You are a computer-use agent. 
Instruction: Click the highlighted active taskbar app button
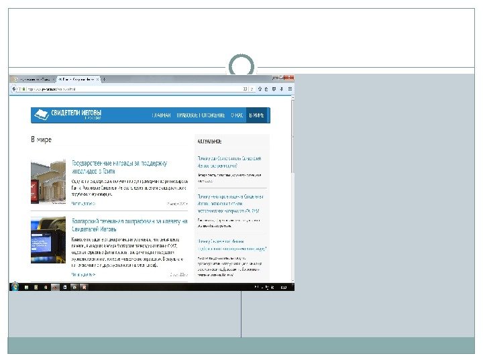(55, 287)
